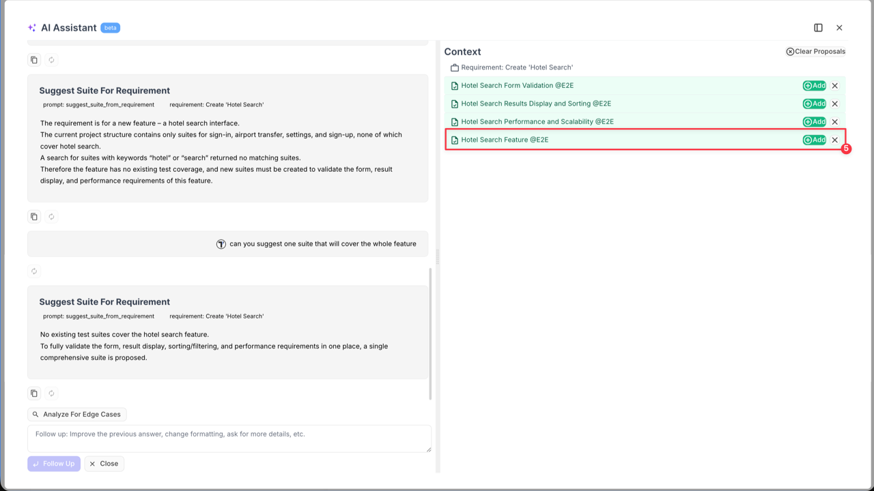874x491 pixels.
Task: Click the document icon beside Hotel Search Form Validation
Action: click(x=454, y=85)
